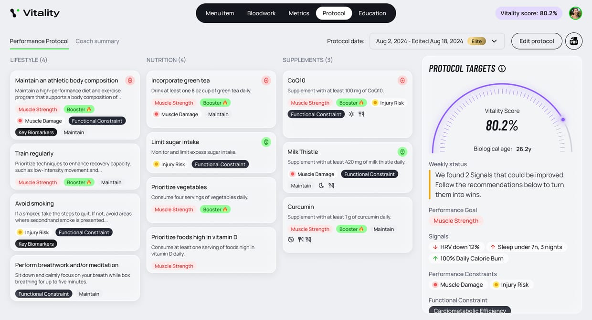The width and height of the screenshot is (592, 320).
Task: Click the sun icon in CoQ10 card
Action: pos(351,114)
